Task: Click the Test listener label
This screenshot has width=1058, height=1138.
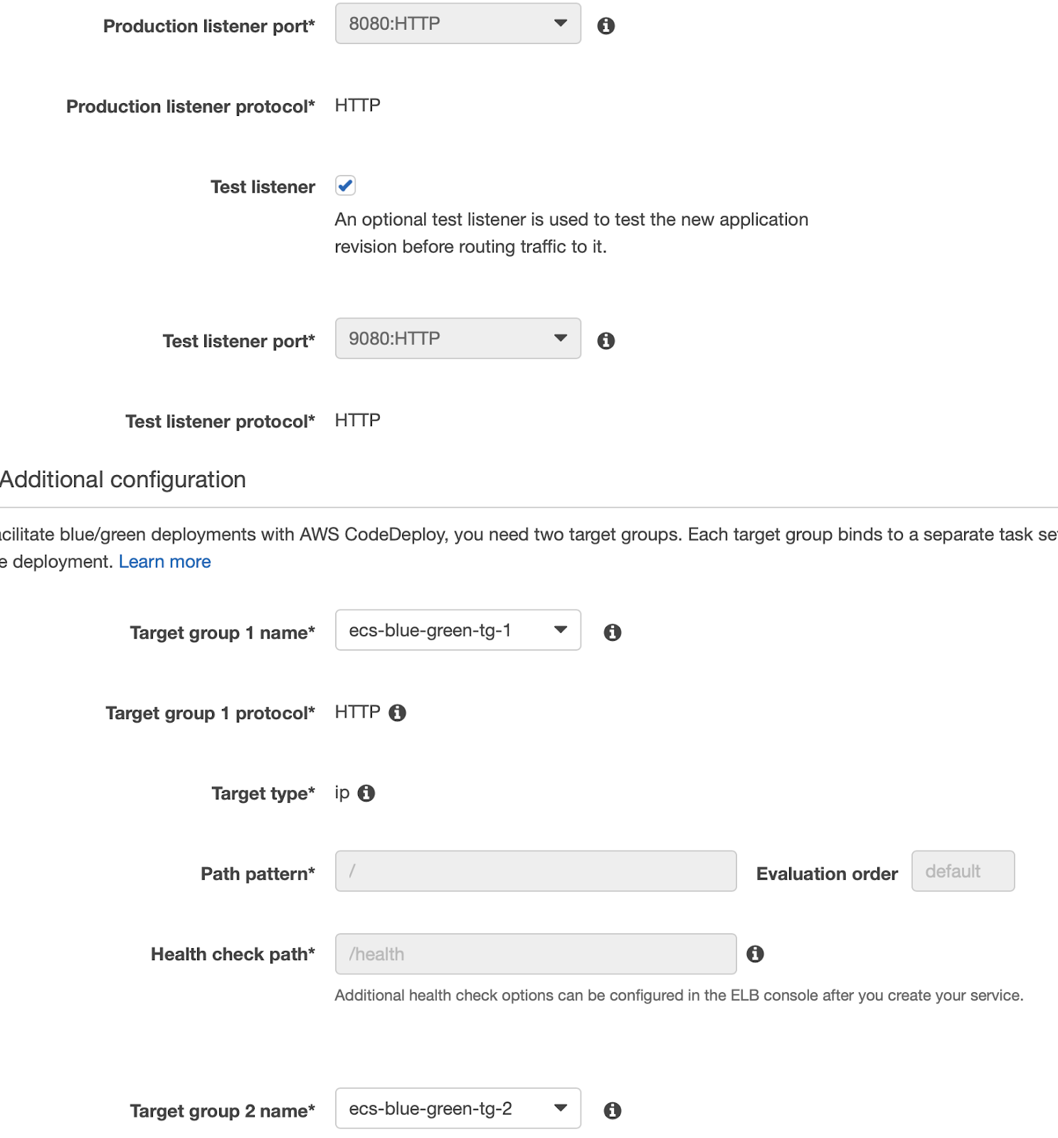Action: pyautogui.click(x=263, y=187)
